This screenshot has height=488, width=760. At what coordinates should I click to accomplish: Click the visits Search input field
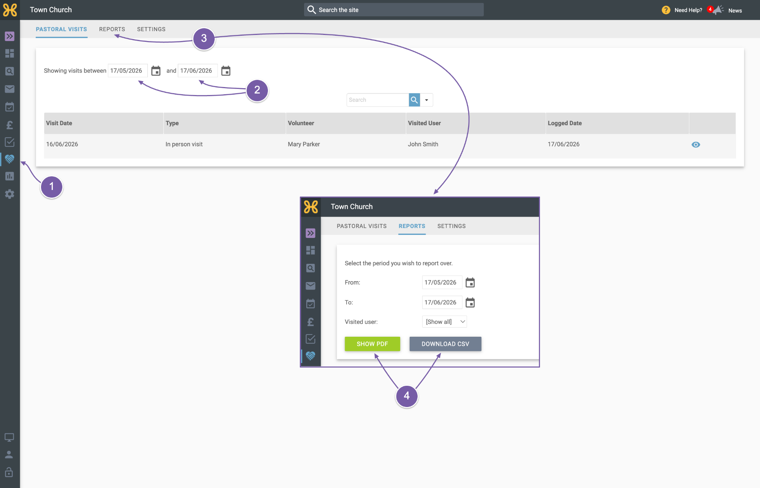[x=378, y=100]
